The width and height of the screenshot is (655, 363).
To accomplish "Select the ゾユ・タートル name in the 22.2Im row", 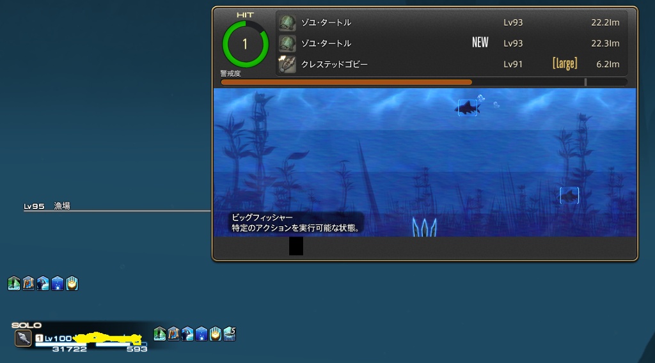I will (326, 22).
